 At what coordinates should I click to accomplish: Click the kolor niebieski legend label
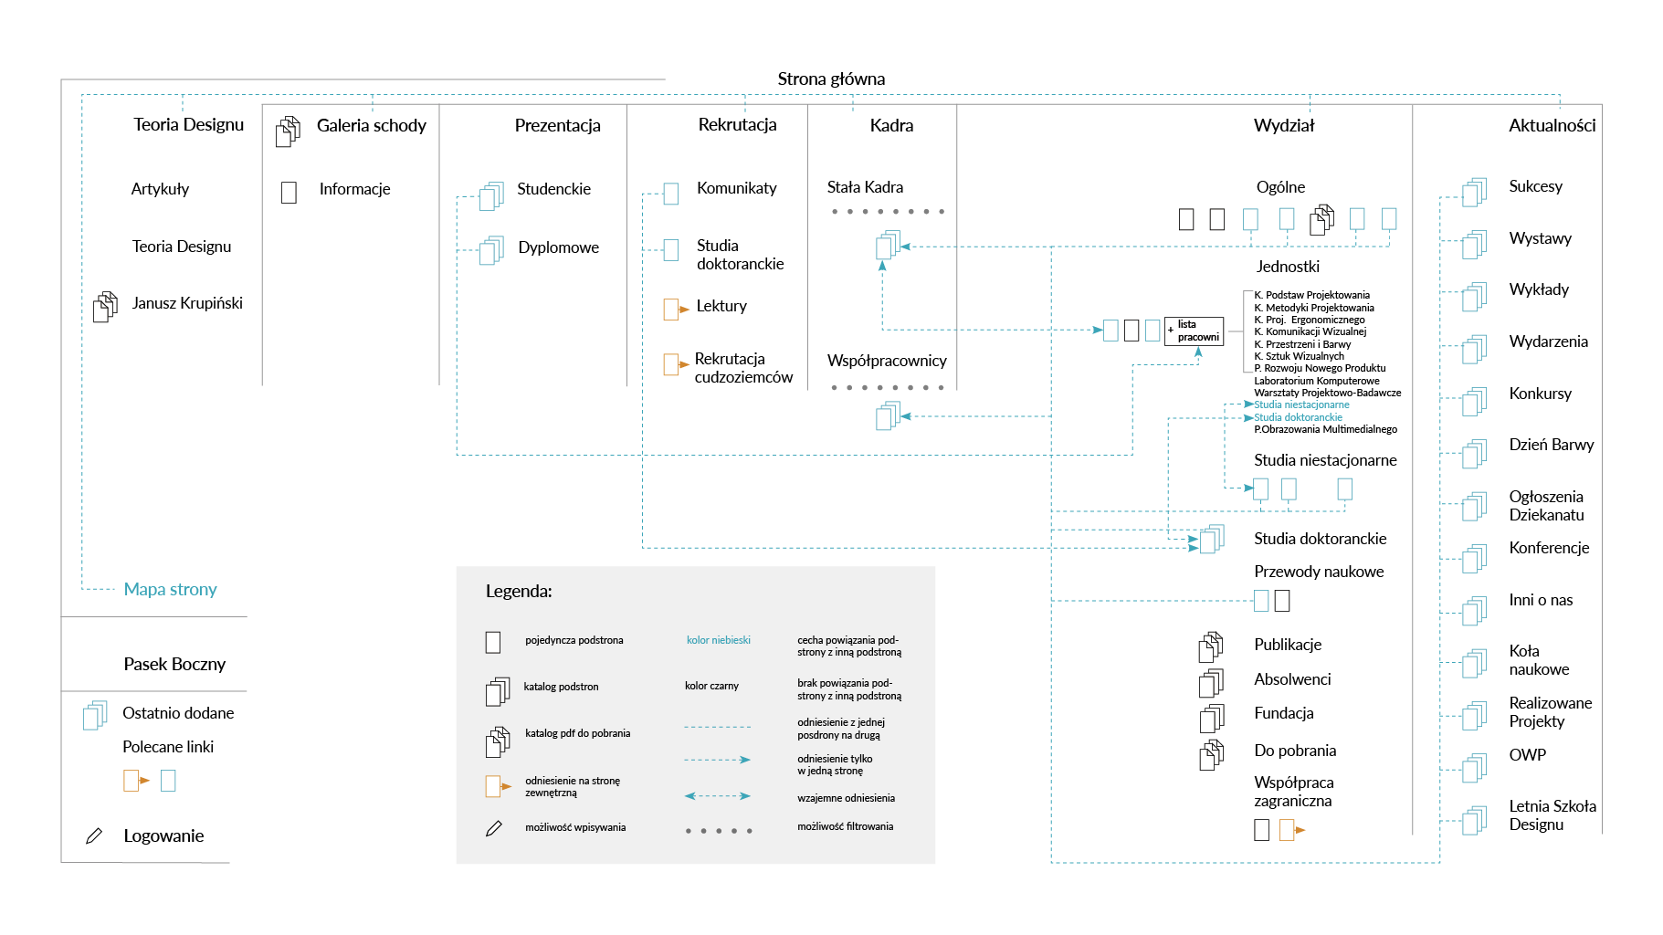coord(719,640)
